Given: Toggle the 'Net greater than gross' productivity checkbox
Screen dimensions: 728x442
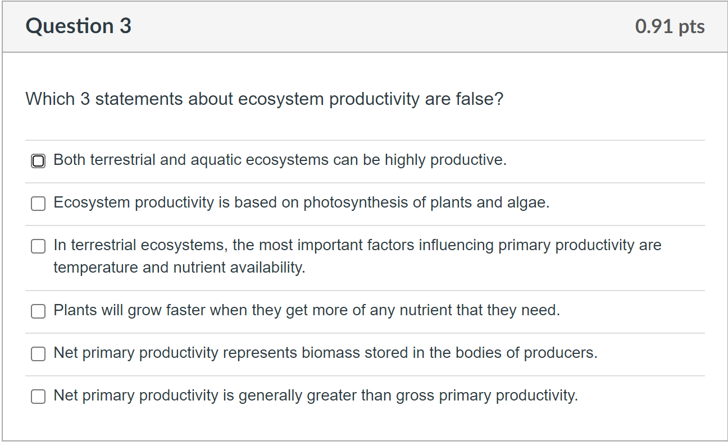Looking at the screenshot, I should 38,397.
